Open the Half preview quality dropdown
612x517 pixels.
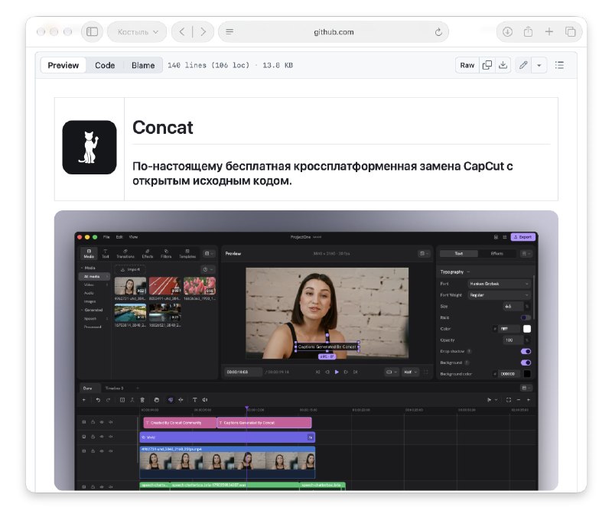coord(411,372)
